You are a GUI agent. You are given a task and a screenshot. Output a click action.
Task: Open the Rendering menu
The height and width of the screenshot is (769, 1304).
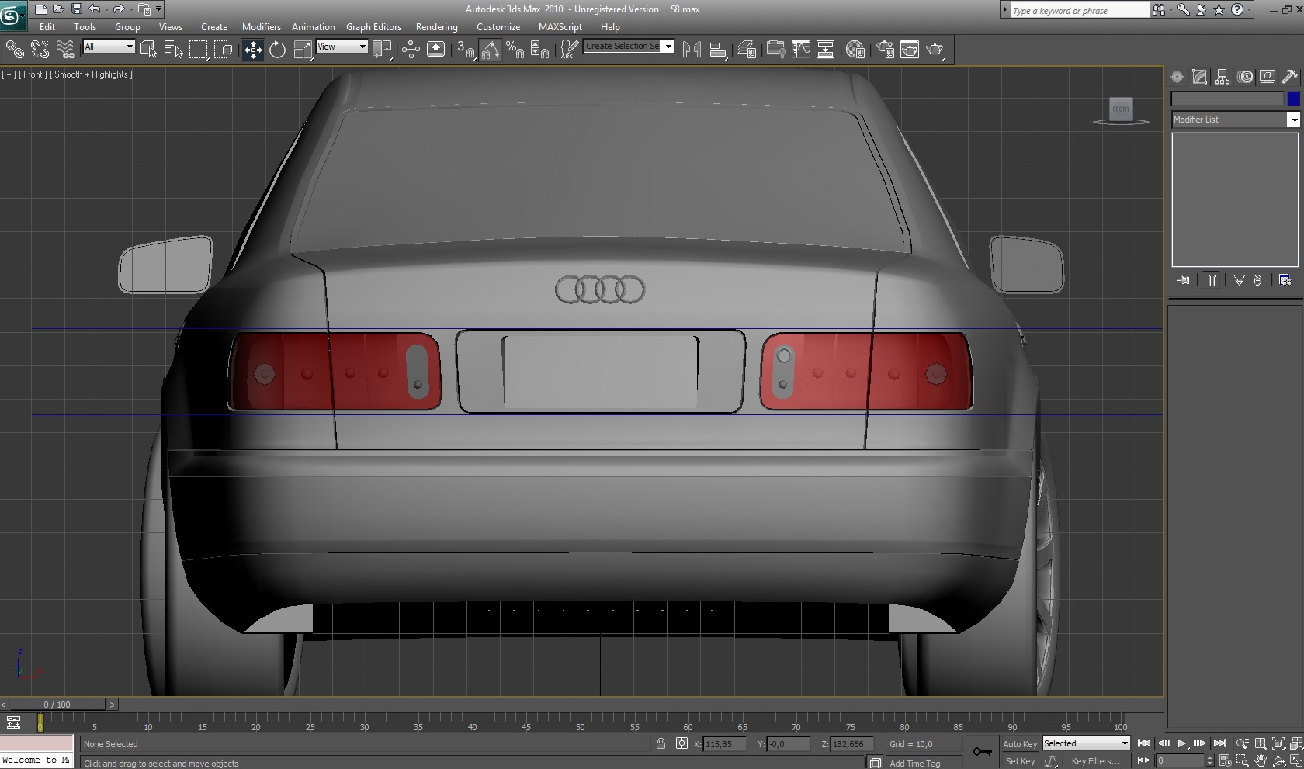(436, 27)
